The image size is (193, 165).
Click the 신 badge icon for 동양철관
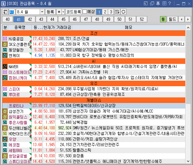tap(5, 50)
